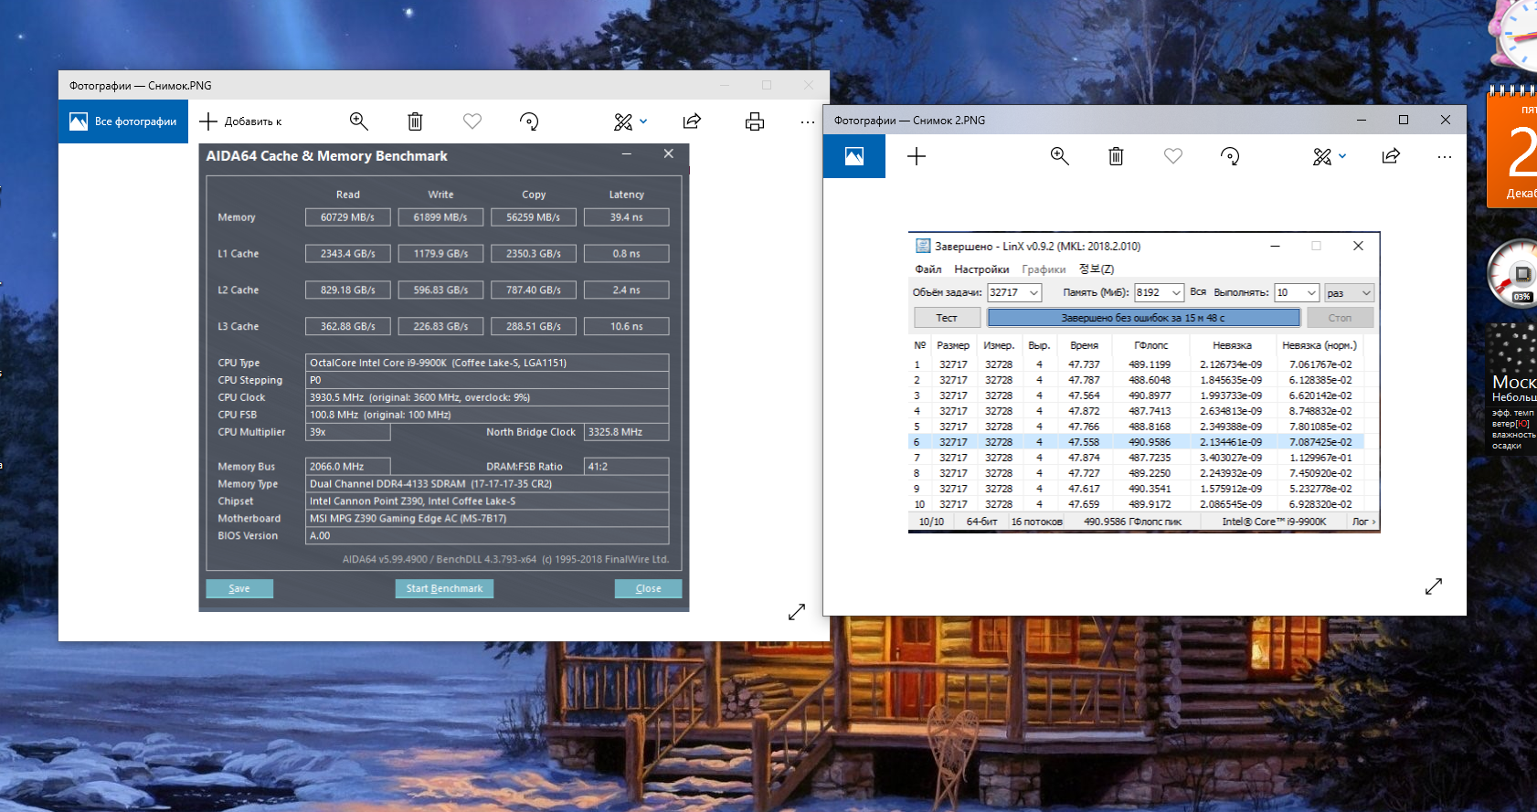Click the Memory Write value 61899 MB/s
Screen dimensions: 1537x812
(x=440, y=217)
